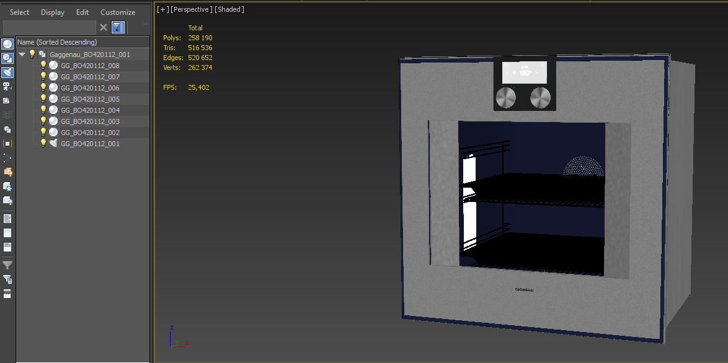Click the spotlight icon of GG_BO420112_001

pos(53,143)
